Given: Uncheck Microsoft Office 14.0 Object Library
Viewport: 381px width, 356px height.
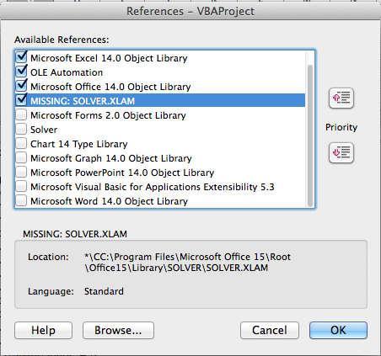Looking at the screenshot, I should click(x=21, y=86).
